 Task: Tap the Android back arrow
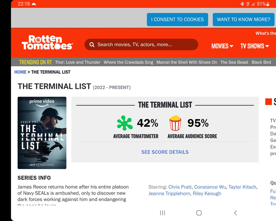click(x=235, y=213)
